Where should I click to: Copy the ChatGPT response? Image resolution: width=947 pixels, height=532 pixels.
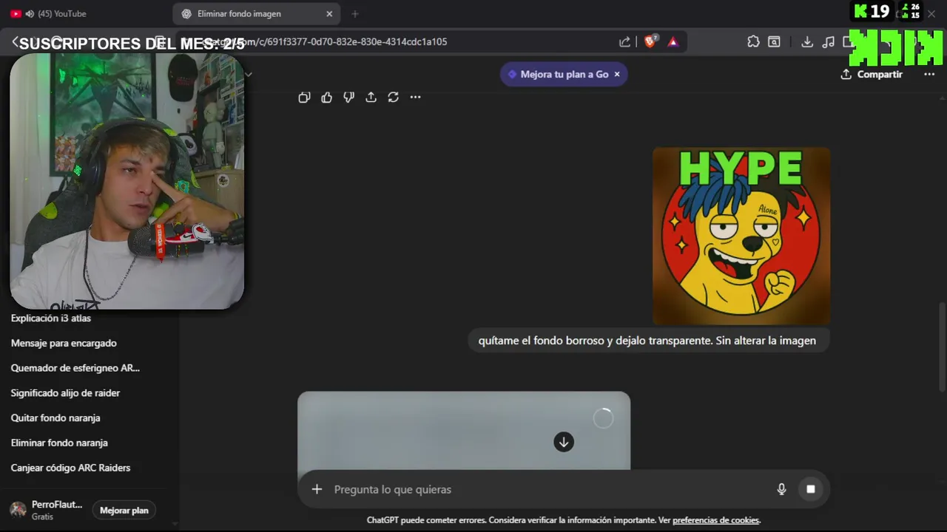pyautogui.click(x=304, y=98)
